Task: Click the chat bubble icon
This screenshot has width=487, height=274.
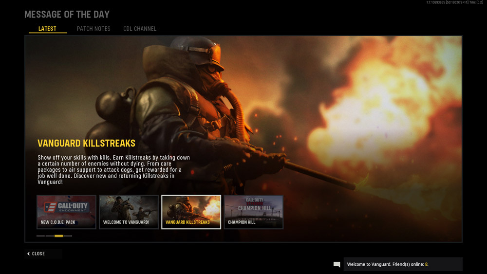Action: pyautogui.click(x=337, y=264)
